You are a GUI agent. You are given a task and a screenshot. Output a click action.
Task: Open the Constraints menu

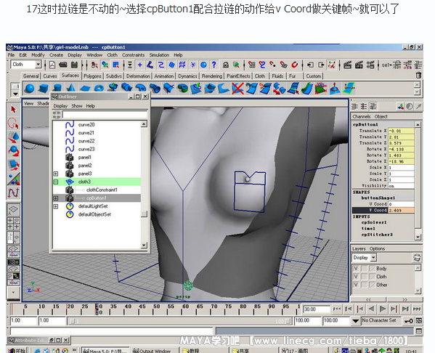pos(133,55)
